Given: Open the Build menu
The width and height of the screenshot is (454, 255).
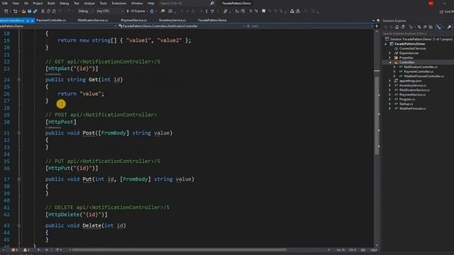Looking at the screenshot, I should tap(51, 3).
